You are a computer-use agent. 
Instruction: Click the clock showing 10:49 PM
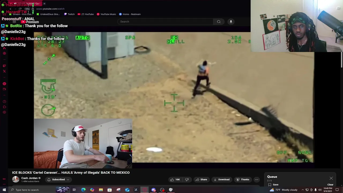coord(328,190)
